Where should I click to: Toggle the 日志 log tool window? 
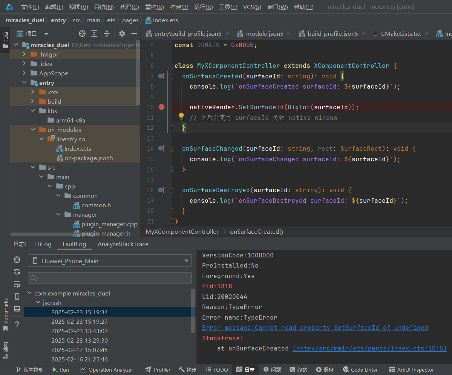pos(245,370)
